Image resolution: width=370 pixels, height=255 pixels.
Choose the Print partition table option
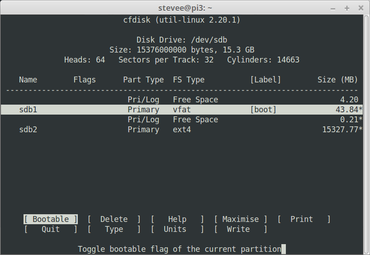click(x=302, y=219)
